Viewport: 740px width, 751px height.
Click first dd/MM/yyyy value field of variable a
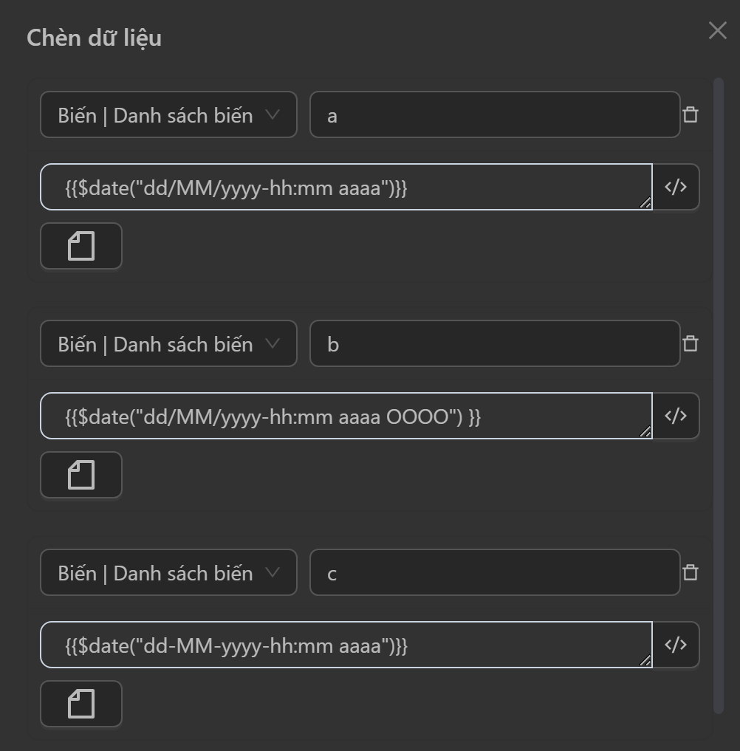click(x=346, y=188)
